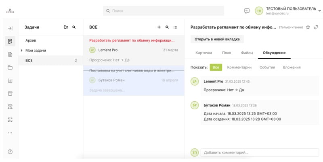This screenshot has width=323, height=162.
Task: Expand the Мои задачи tree node
Action: coord(21,50)
